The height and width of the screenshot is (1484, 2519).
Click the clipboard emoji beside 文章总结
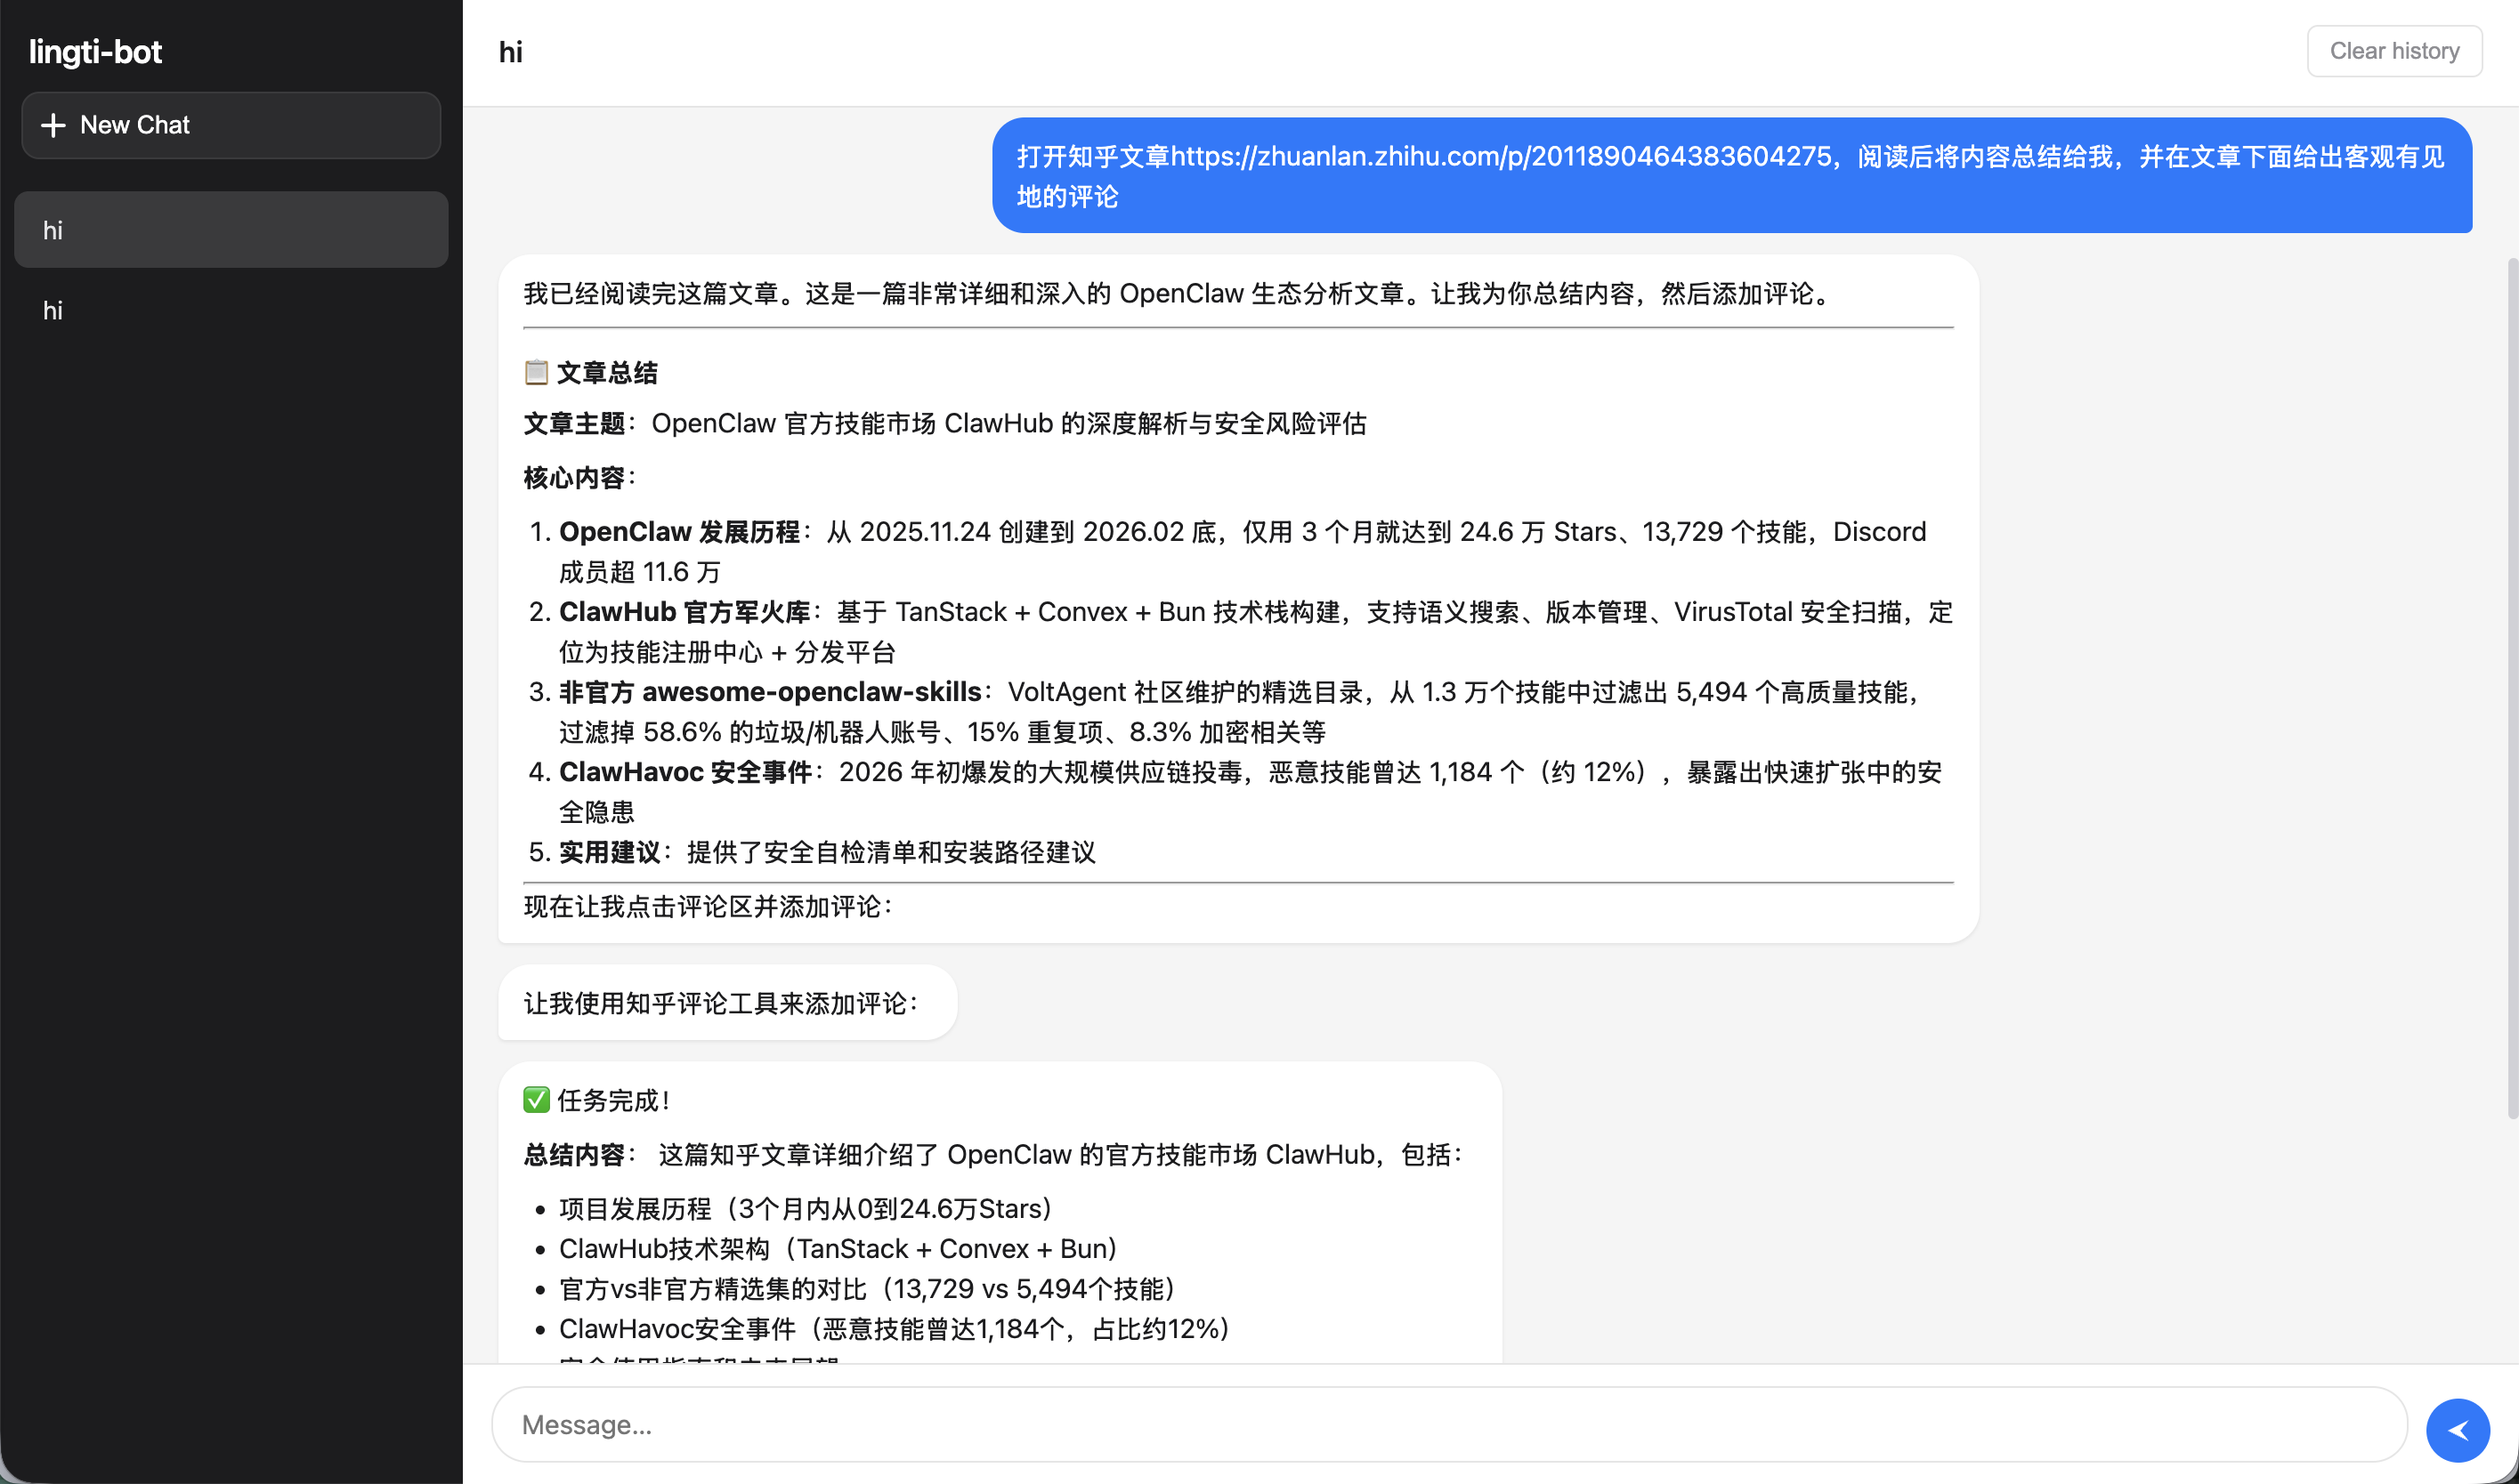tap(538, 371)
